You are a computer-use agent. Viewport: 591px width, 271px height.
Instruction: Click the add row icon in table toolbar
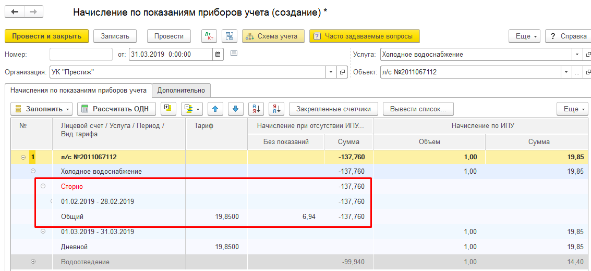[167, 109]
